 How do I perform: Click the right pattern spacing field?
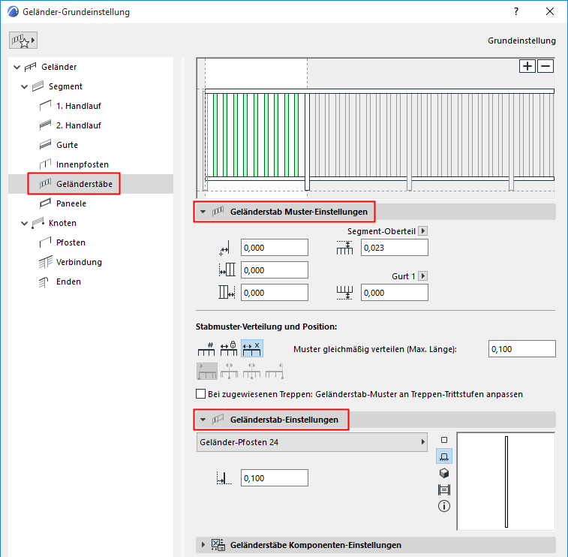point(275,293)
